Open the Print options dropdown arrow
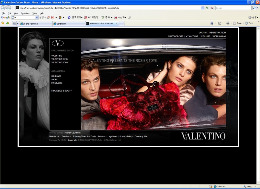This screenshot has width=260, height=189. [x=232, y=23]
